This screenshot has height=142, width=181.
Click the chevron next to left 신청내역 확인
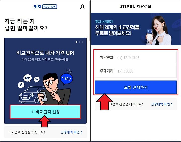pos(82,132)
